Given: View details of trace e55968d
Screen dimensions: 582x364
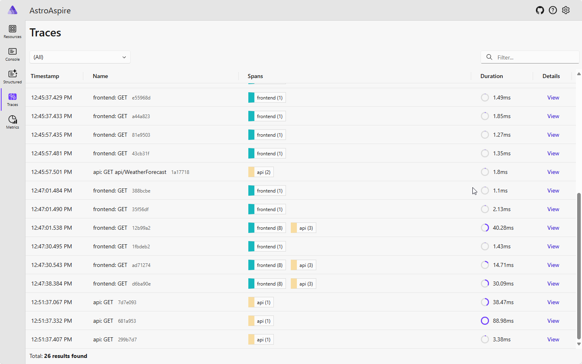Looking at the screenshot, I should point(553,97).
